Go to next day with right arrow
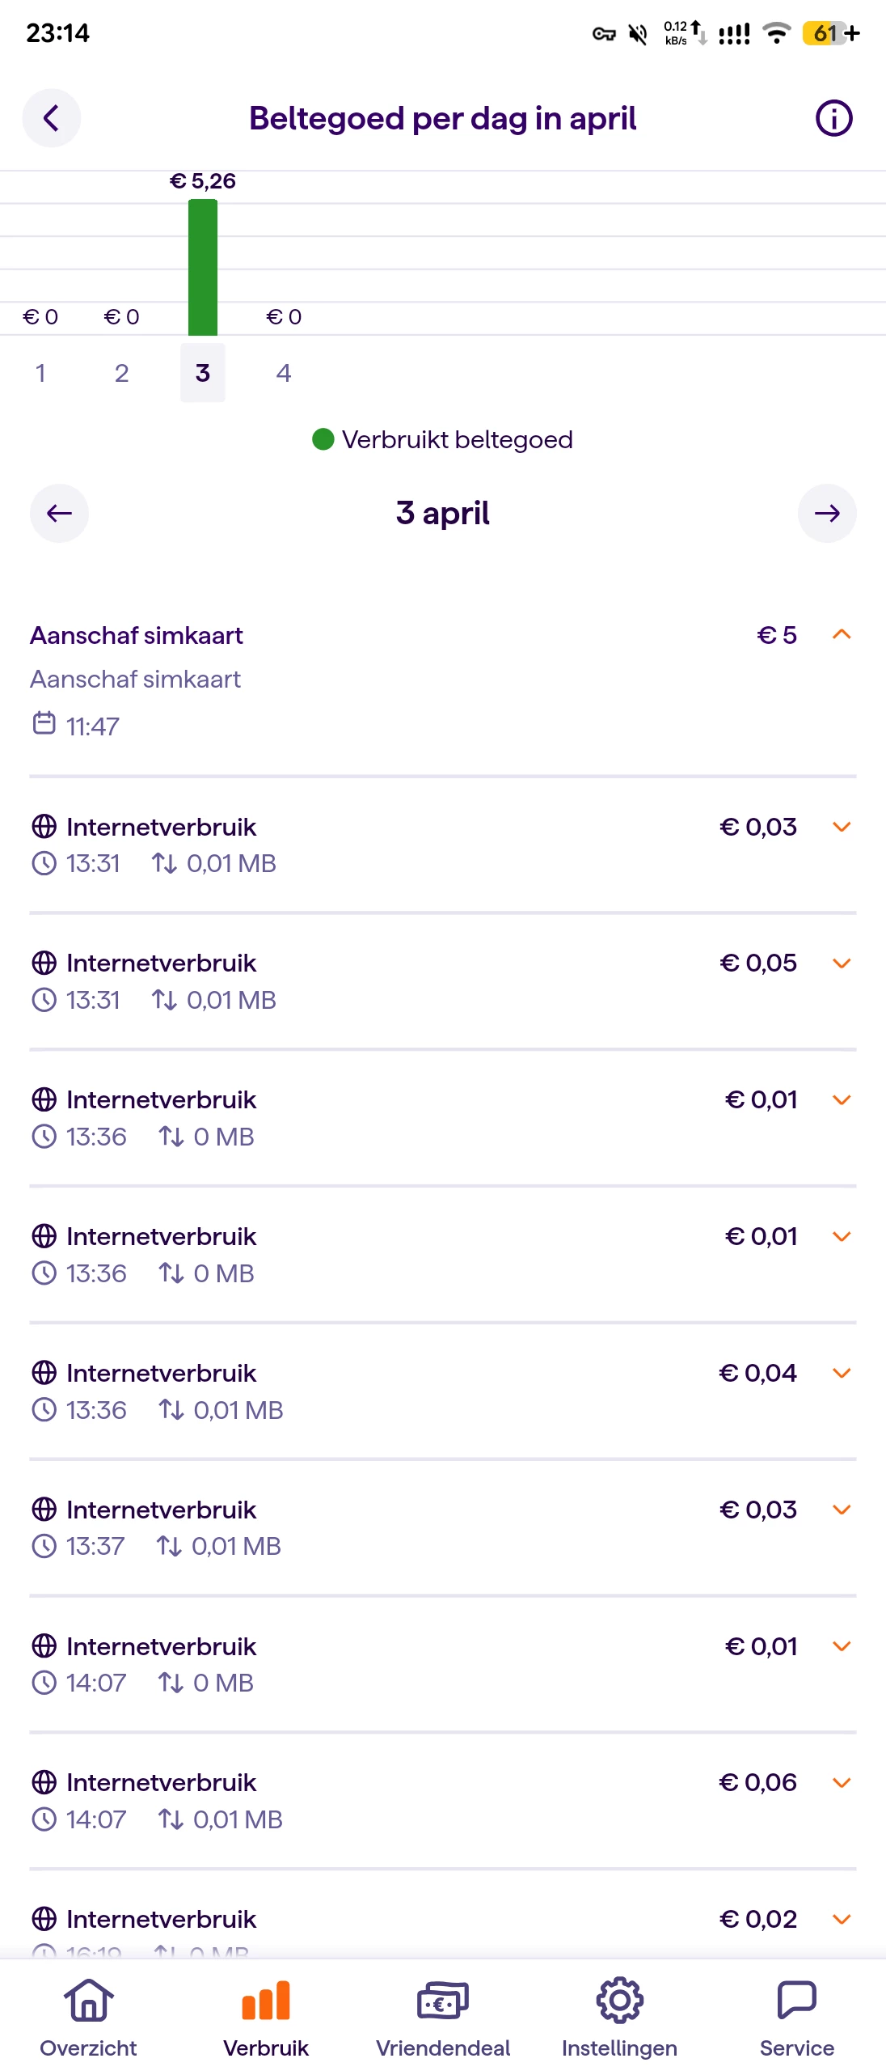The width and height of the screenshot is (886, 2071). (826, 513)
